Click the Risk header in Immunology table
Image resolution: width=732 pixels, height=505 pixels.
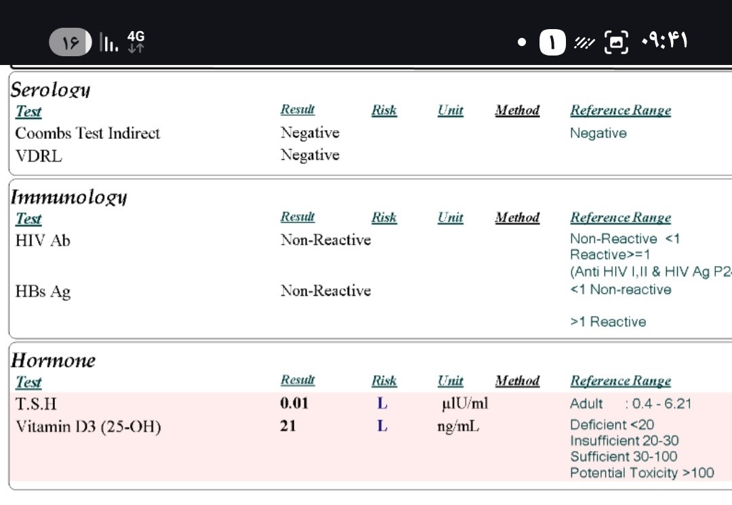coord(384,217)
